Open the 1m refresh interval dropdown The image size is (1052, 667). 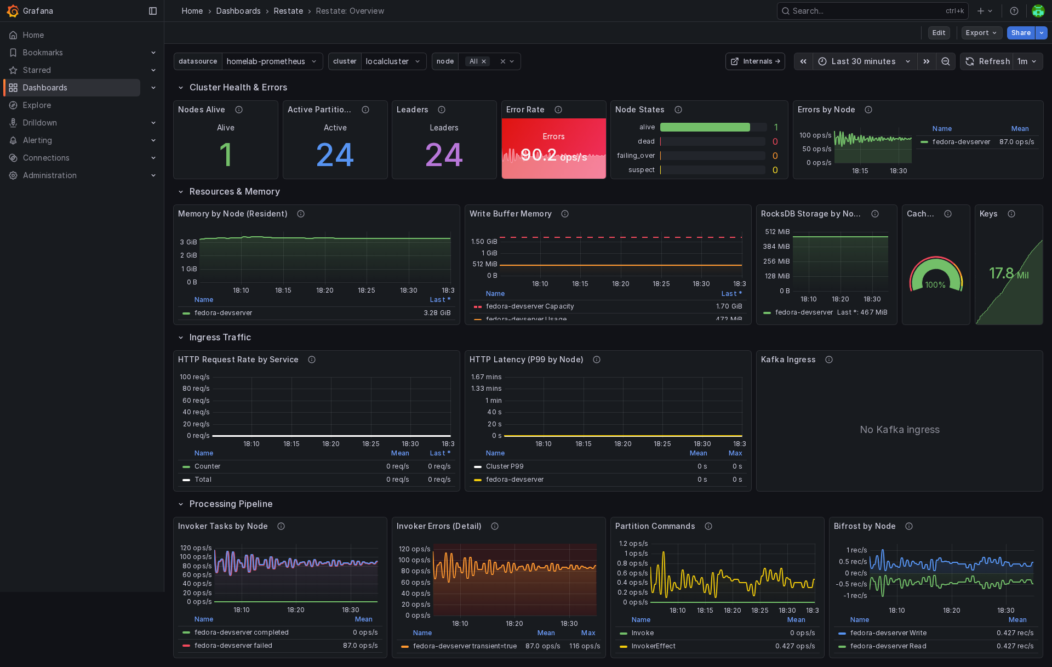coord(1027,61)
